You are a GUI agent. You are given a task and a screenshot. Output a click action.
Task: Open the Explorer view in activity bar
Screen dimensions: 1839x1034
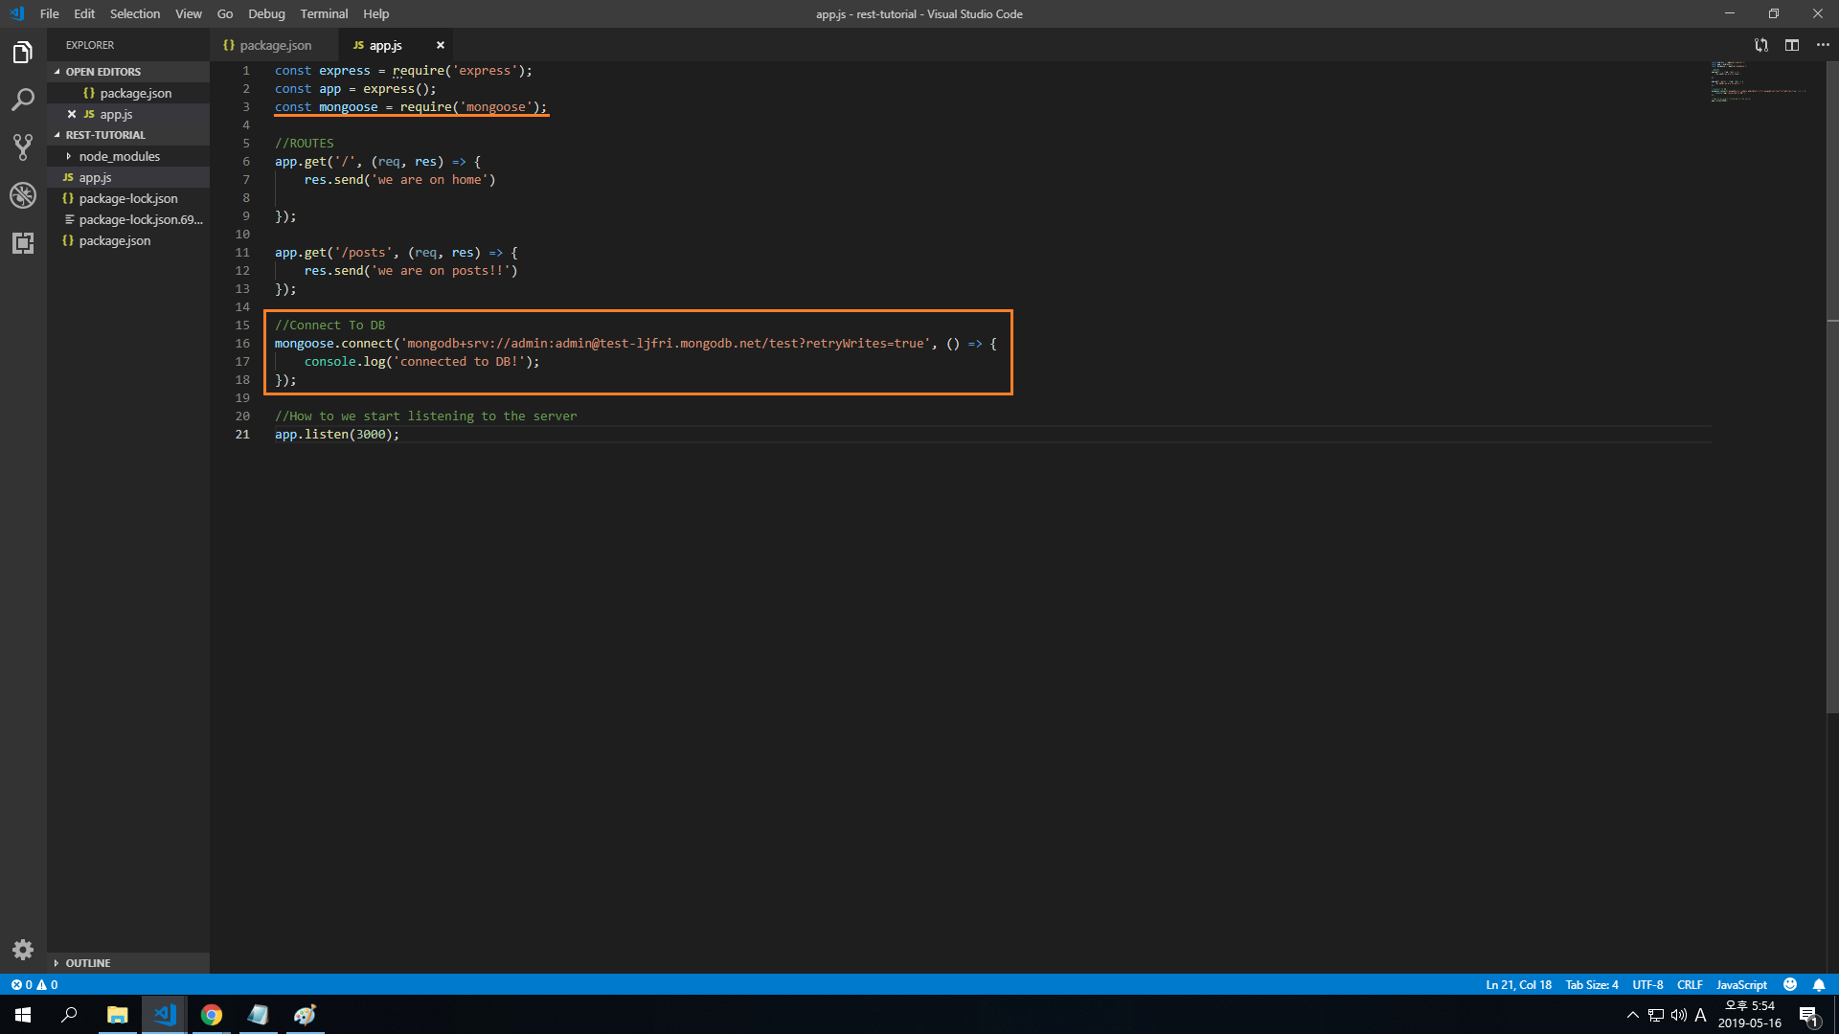(x=23, y=52)
